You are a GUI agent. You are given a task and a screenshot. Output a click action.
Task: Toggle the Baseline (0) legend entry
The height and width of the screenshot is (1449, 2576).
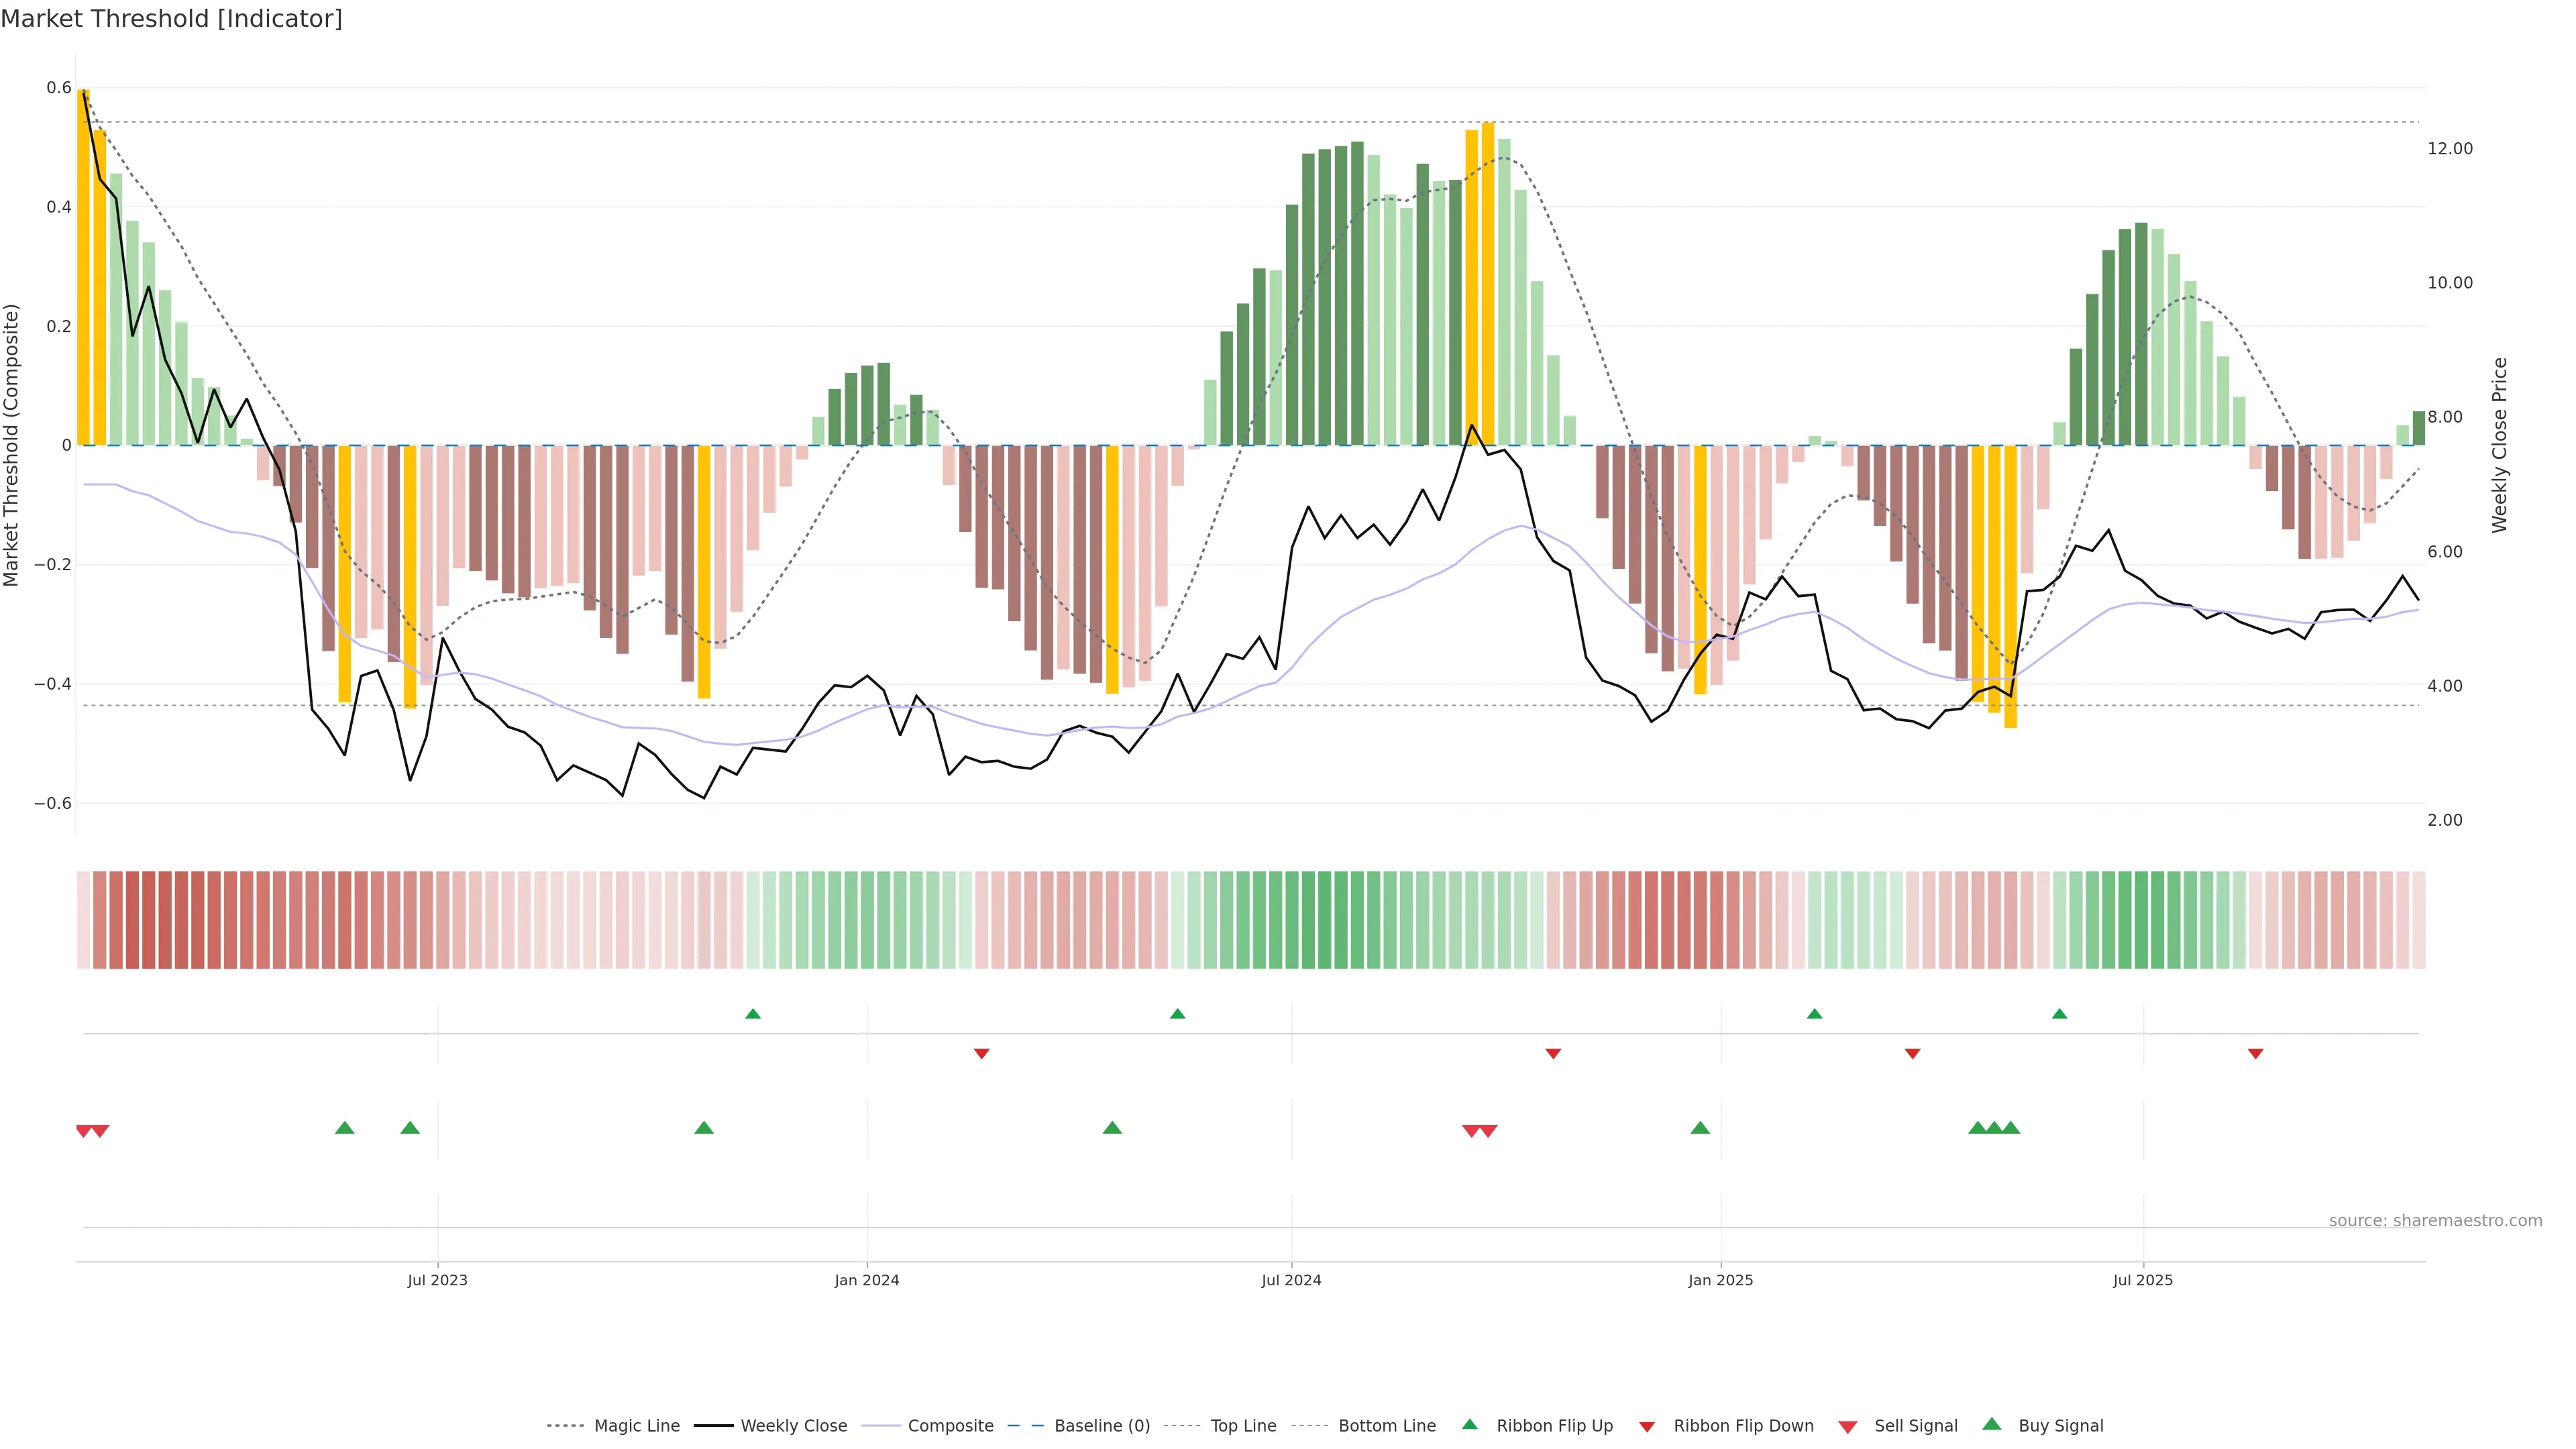pos(1102,1426)
